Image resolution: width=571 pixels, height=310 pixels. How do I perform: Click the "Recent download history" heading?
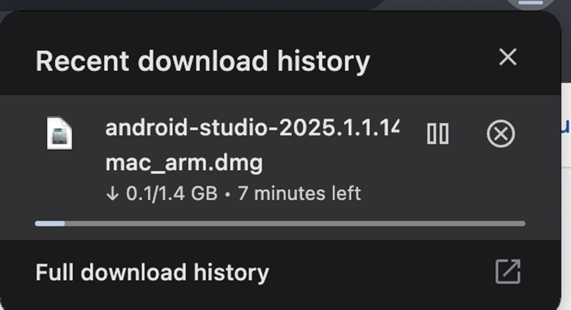coord(202,61)
